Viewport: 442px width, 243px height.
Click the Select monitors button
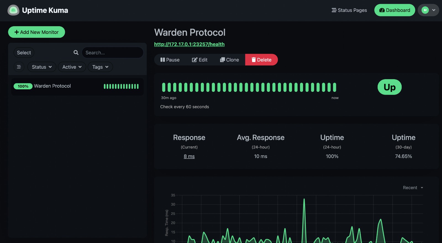24,53
